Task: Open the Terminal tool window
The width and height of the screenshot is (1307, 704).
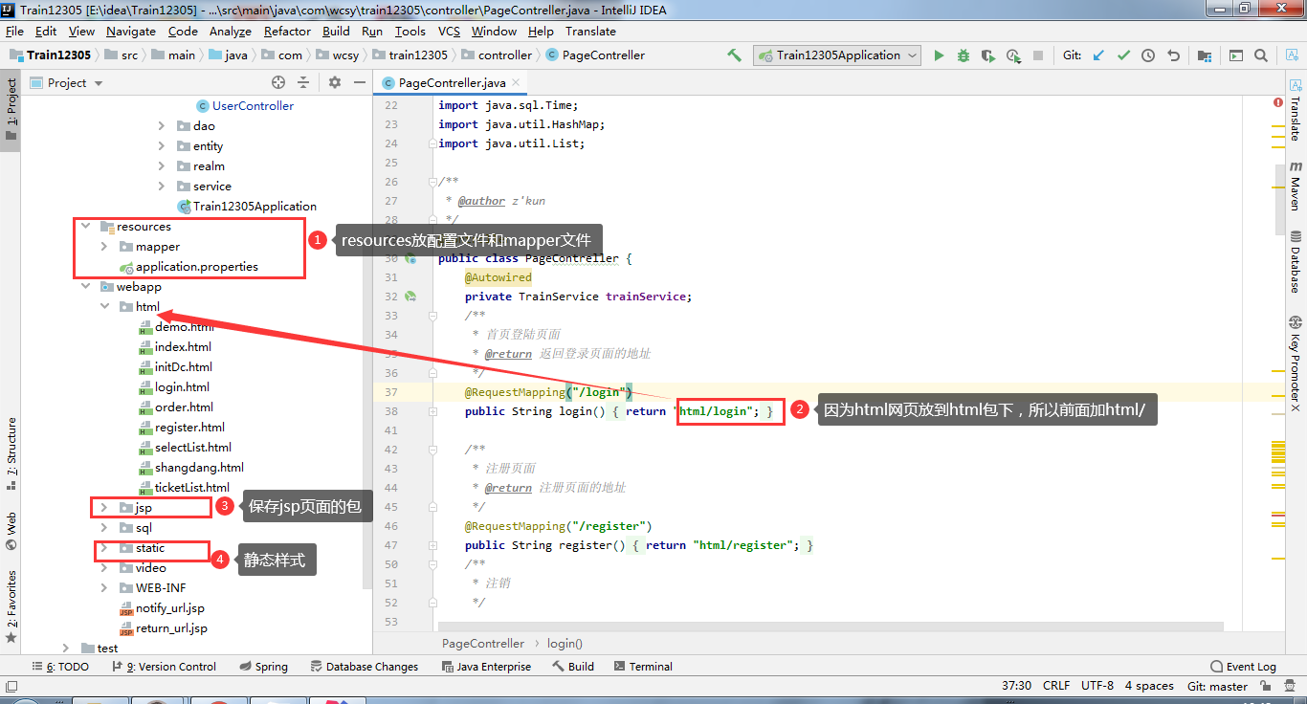Action: point(643,666)
